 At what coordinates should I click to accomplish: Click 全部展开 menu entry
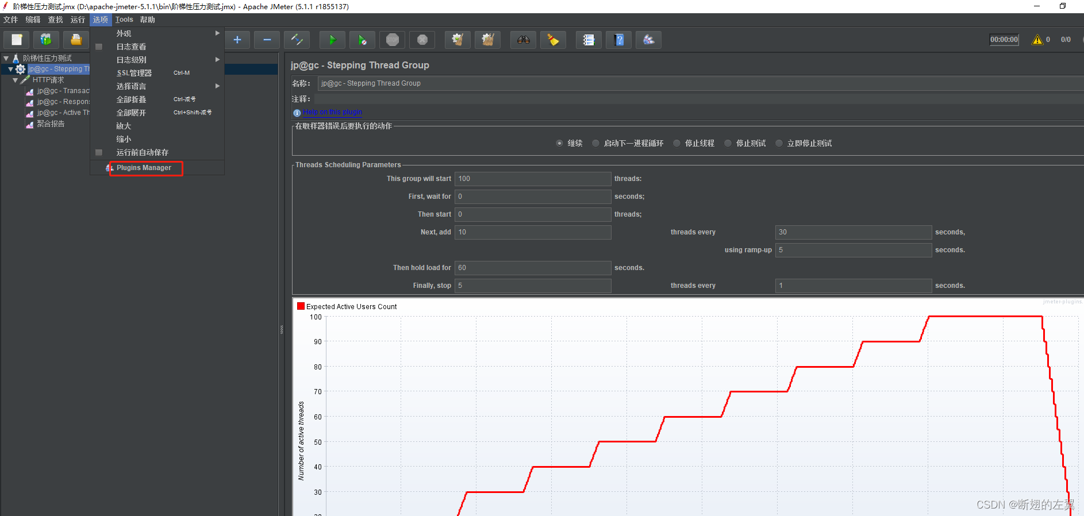[x=157, y=113]
